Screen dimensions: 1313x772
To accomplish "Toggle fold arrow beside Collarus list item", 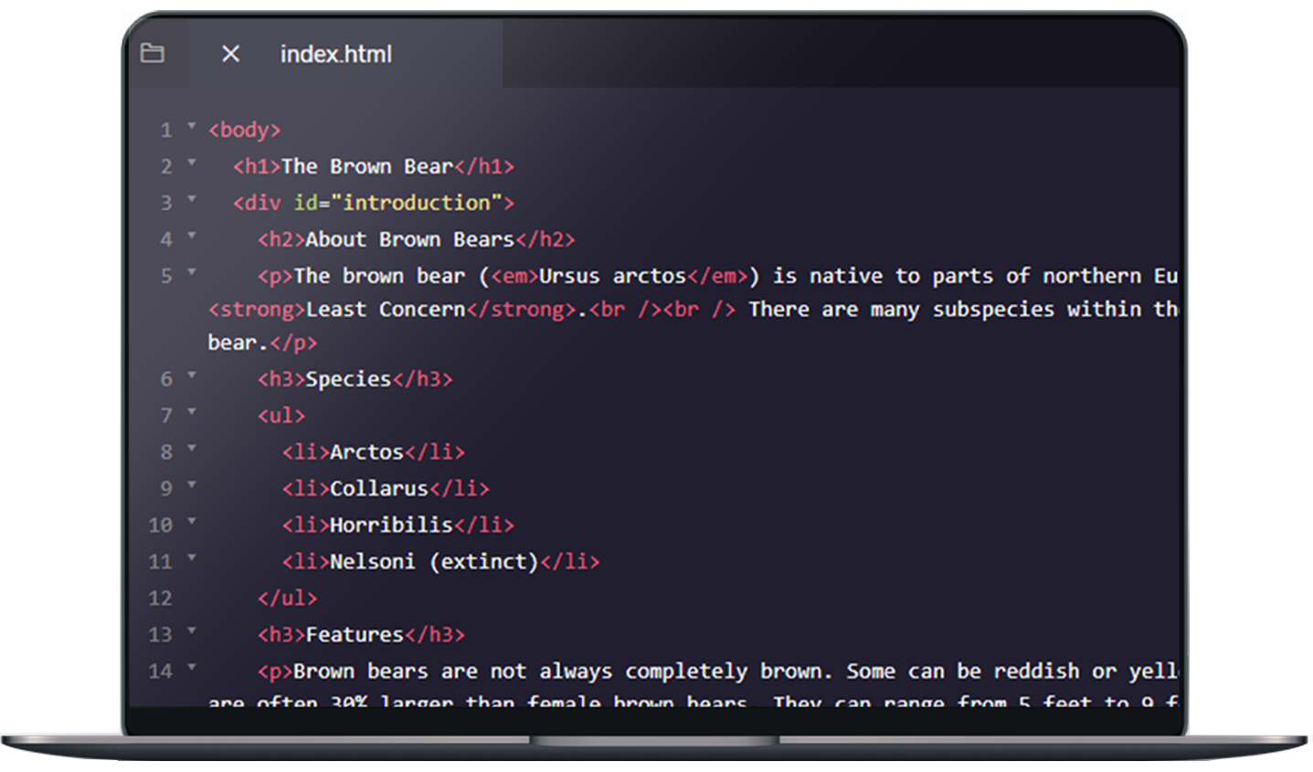I will pos(192,485).
